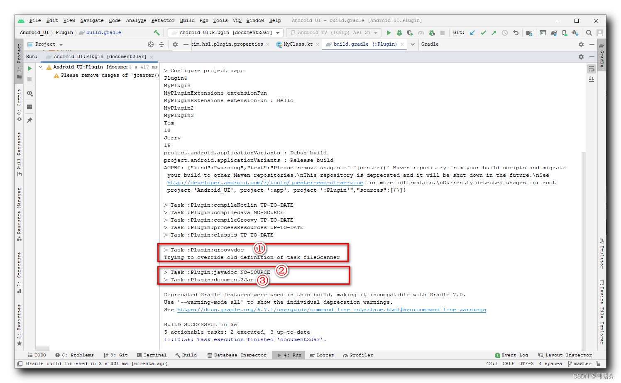Click the Profile app gauge icon
621x383 pixels.
point(421,32)
